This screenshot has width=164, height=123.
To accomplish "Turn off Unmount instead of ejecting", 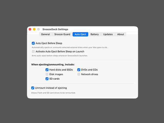I will (x=33, y=88).
